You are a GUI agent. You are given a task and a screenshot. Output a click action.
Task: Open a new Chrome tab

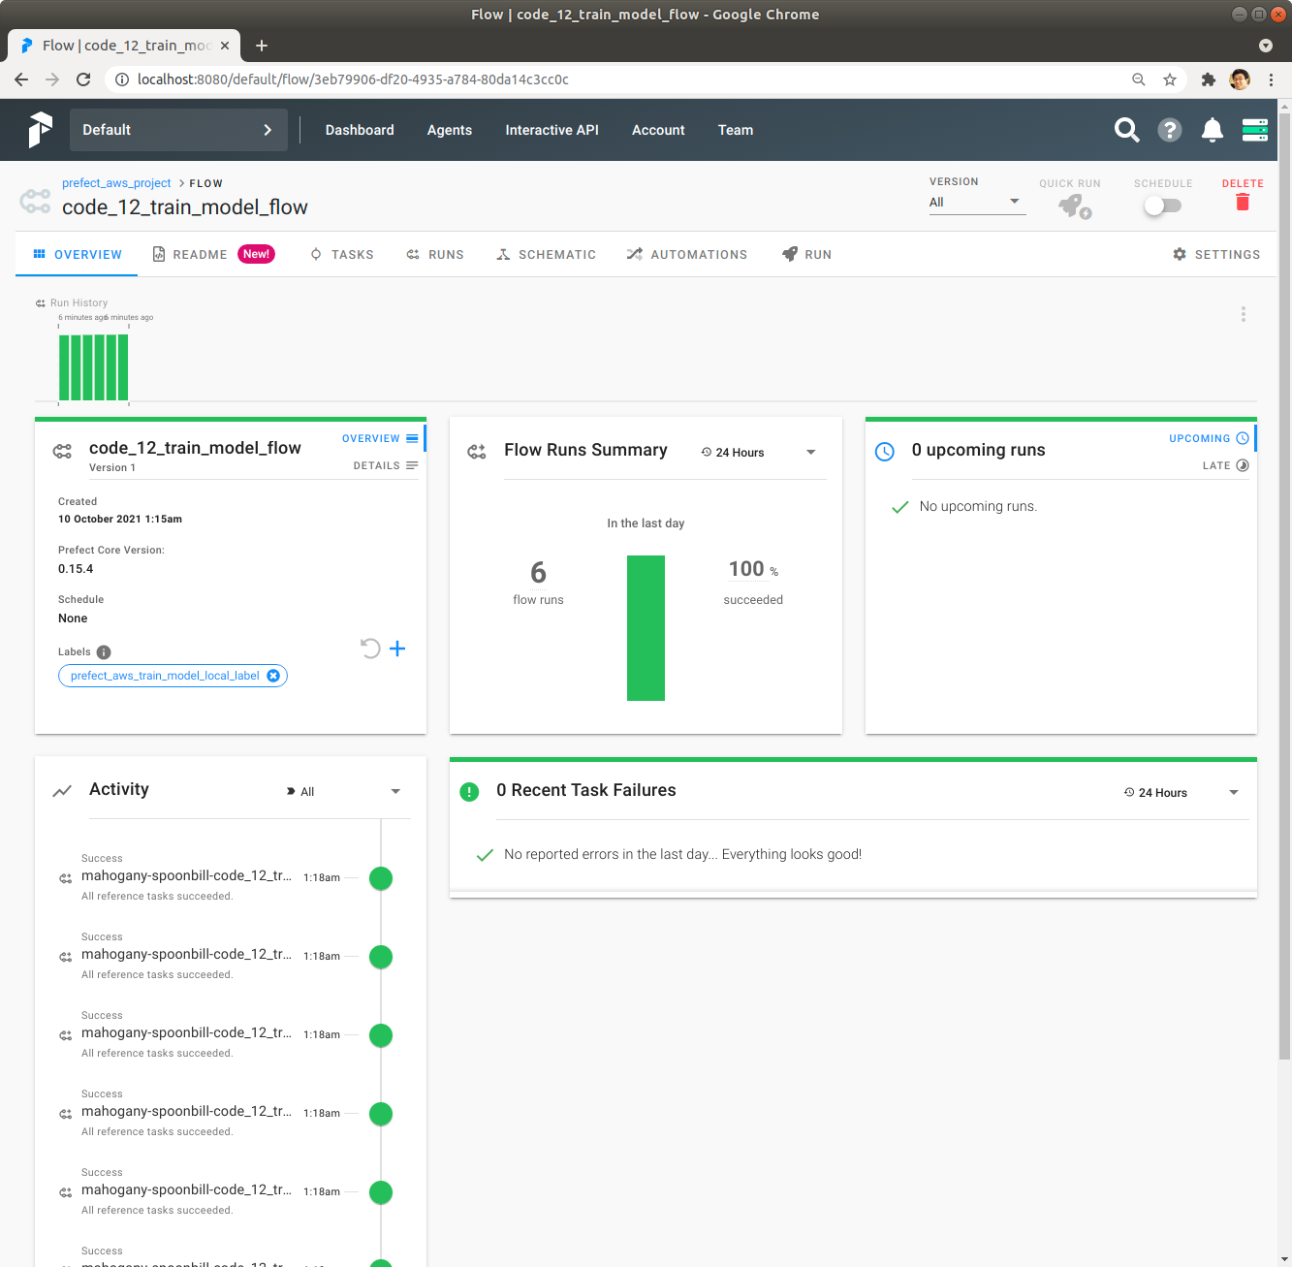click(262, 46)
